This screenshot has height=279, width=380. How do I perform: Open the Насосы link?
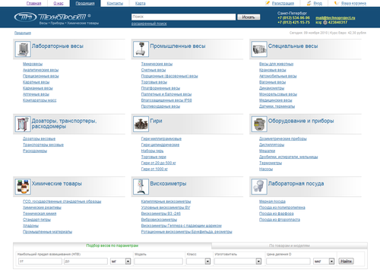coord(266,170)
